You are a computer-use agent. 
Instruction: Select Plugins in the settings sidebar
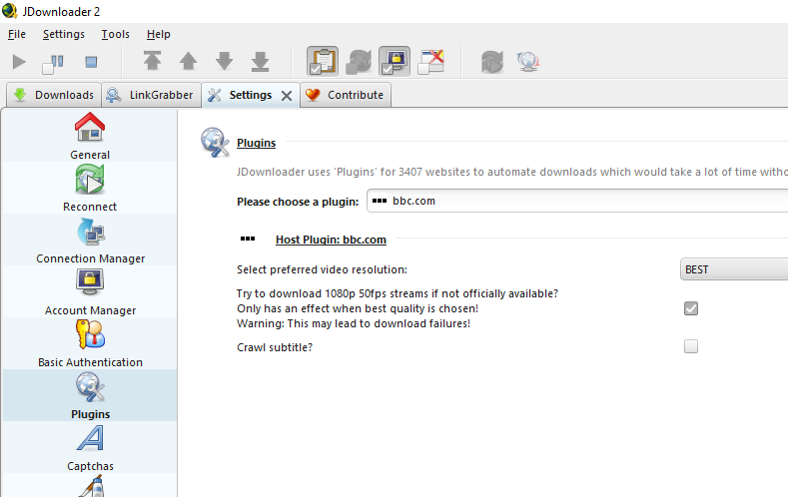tap(90, 395)
